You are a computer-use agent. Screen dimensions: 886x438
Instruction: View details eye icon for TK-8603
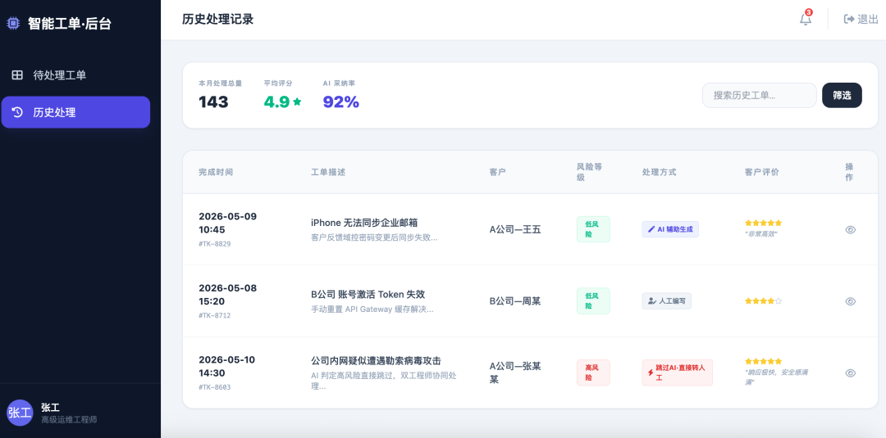click(850, 373)
